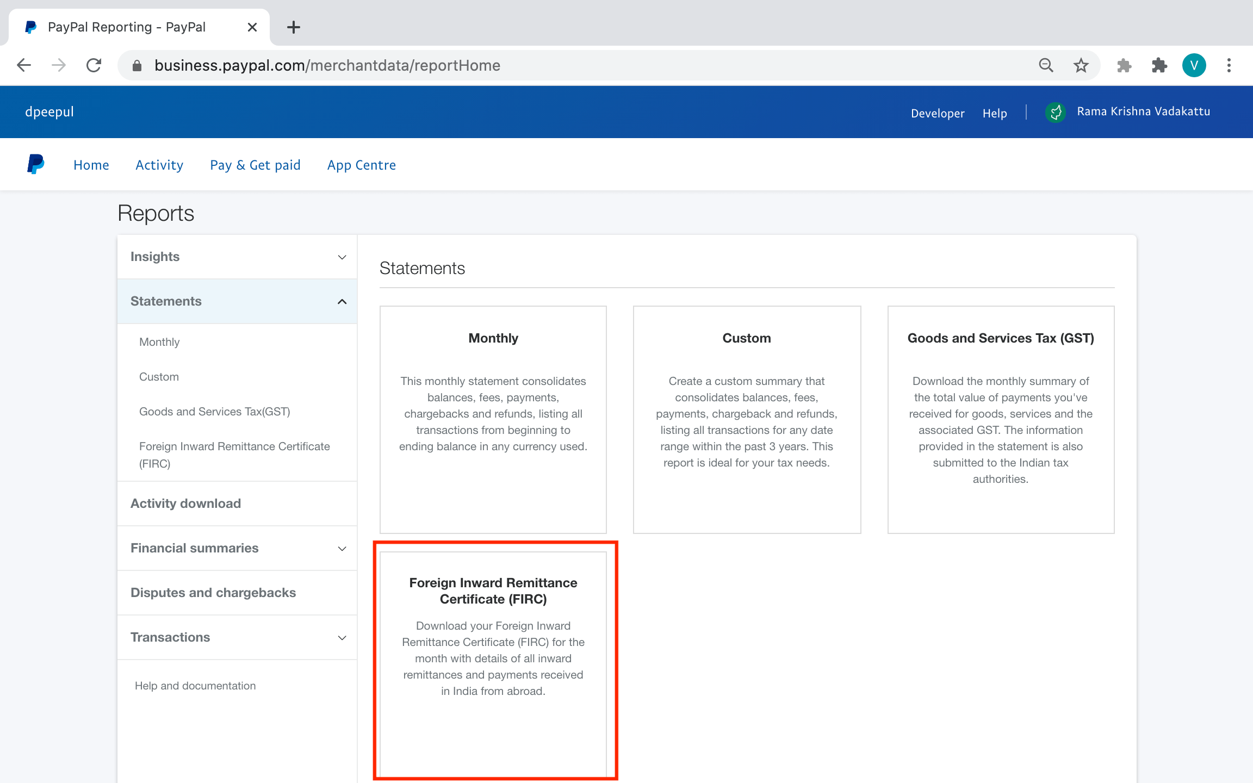Open Chrome three-dot menu
The width and height of the screenshot is (1253, 783).
[x=1229, y=65]
